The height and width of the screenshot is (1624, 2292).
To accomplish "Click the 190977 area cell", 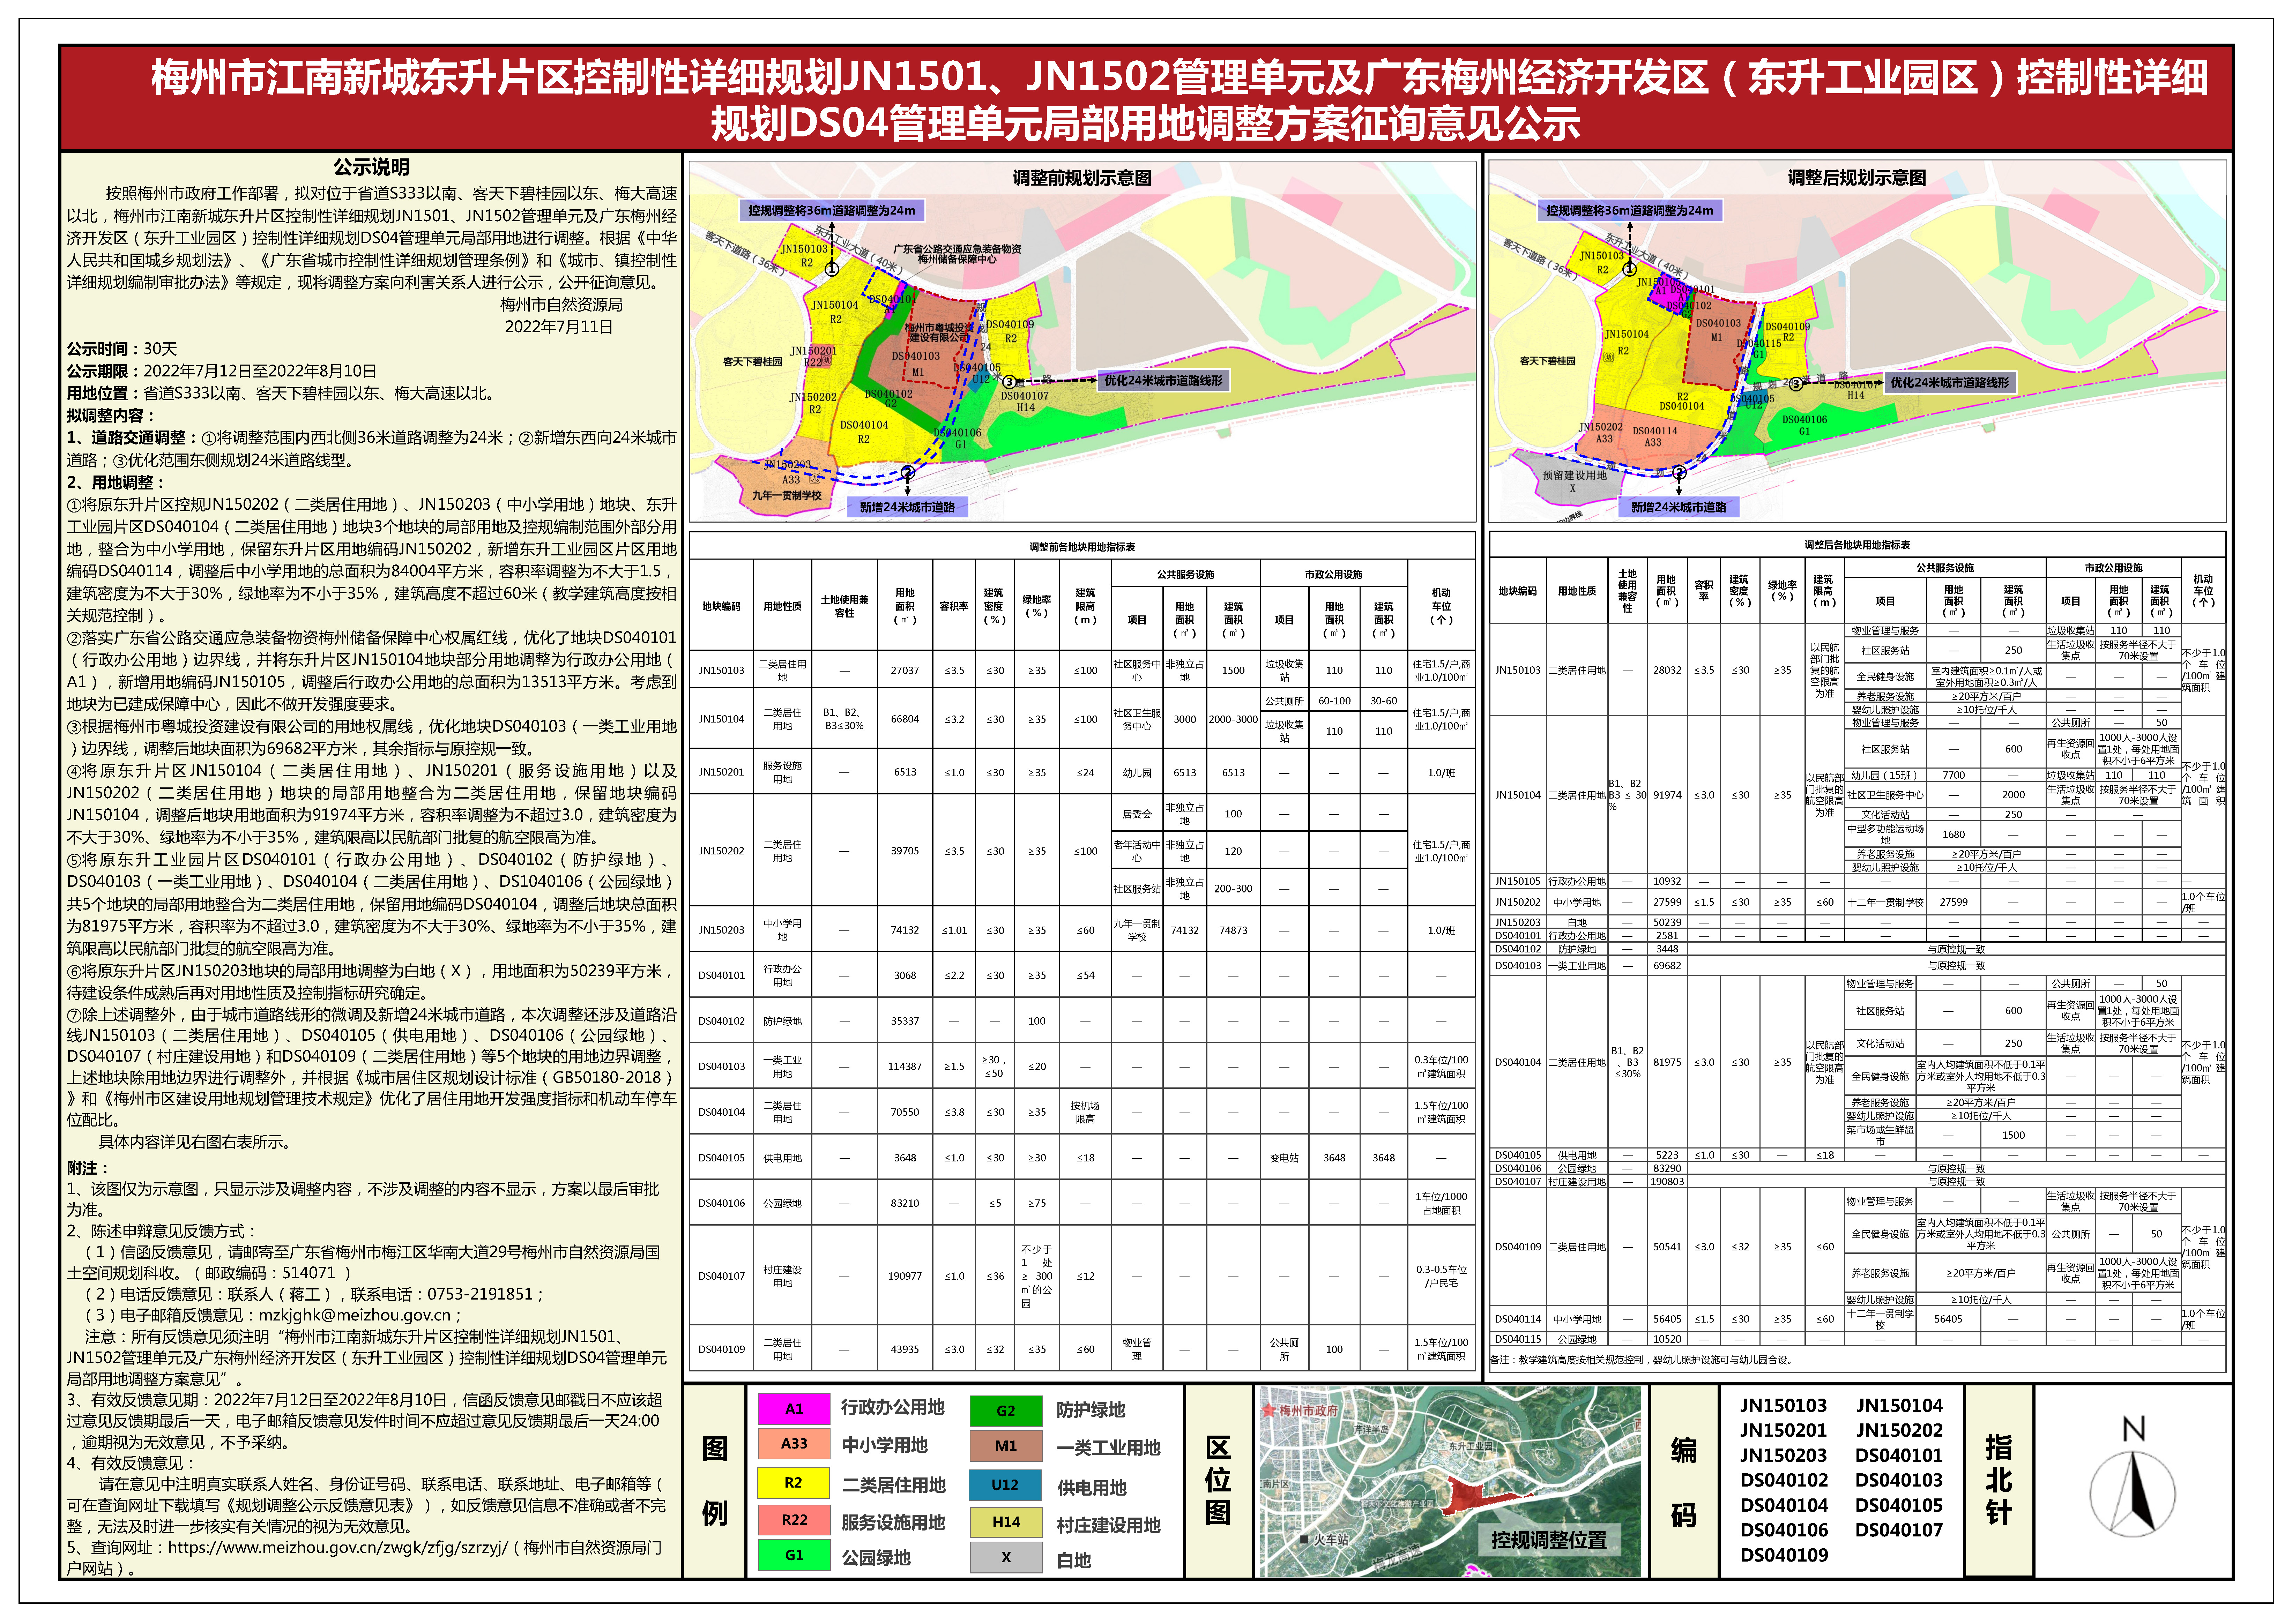I will [x=904, y=1276].
